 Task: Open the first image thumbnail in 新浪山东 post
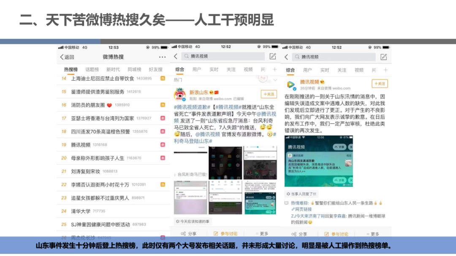[x=190, y=163]
